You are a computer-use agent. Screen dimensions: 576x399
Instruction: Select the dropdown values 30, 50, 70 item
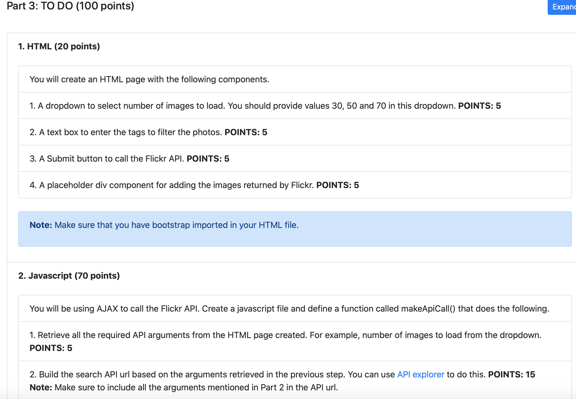(x=243, y=106)
